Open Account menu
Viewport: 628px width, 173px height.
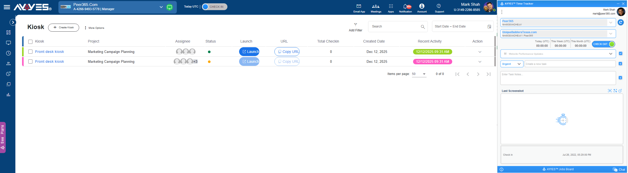[x=422, y=9]
